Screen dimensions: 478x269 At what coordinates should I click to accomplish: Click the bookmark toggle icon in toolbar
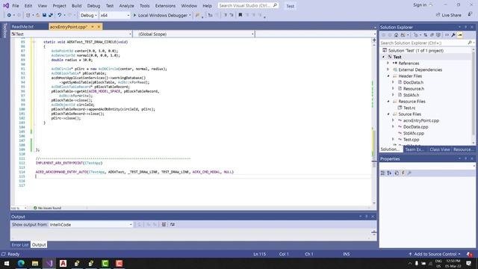[240, 15]
